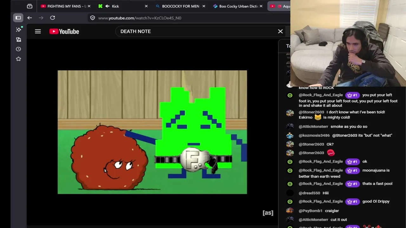The image size is (406, 228).
Task: Click the #1 badge on the "left foot" message
Action: (x=352, y=95)
